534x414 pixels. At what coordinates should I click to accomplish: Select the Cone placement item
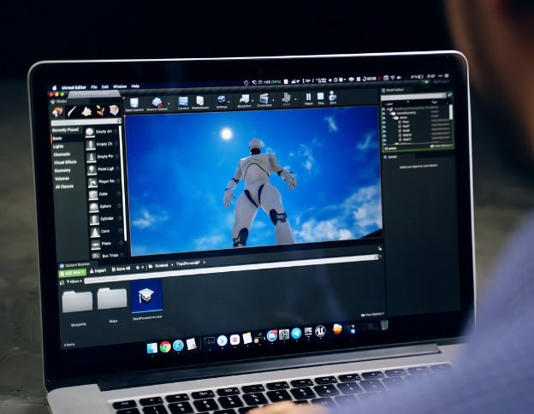tap(105, 231)
